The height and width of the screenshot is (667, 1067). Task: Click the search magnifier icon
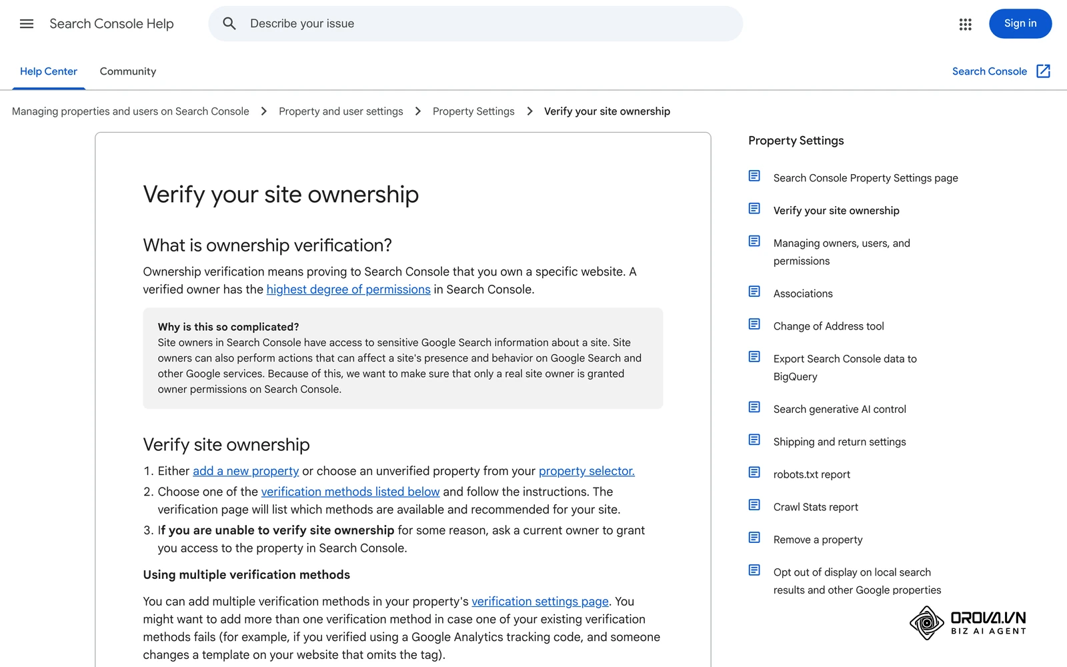(229, 24)
